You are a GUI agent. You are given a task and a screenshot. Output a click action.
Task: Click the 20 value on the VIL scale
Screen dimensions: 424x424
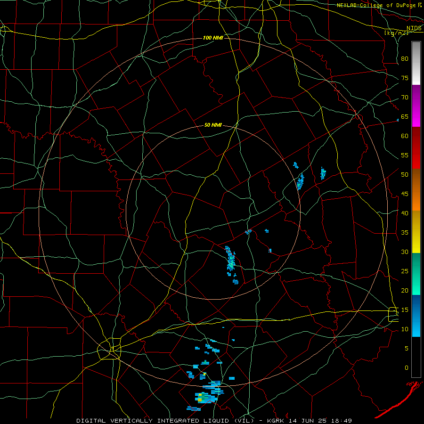pos(405,290)
